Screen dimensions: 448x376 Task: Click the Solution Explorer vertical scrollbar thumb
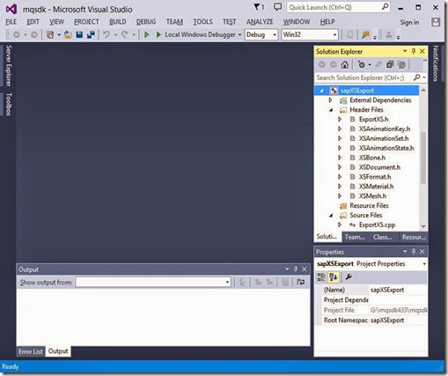point(423,158)
